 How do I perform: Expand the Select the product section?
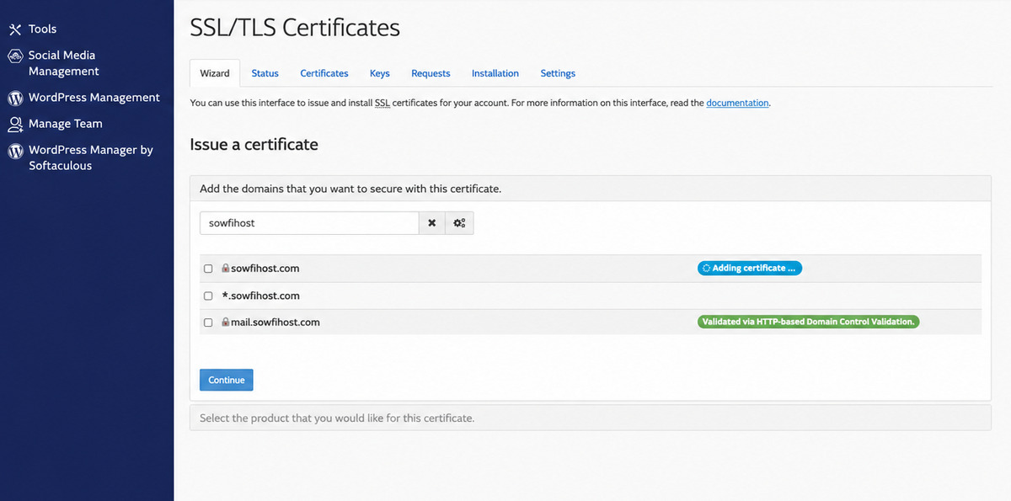coord(590,418)
